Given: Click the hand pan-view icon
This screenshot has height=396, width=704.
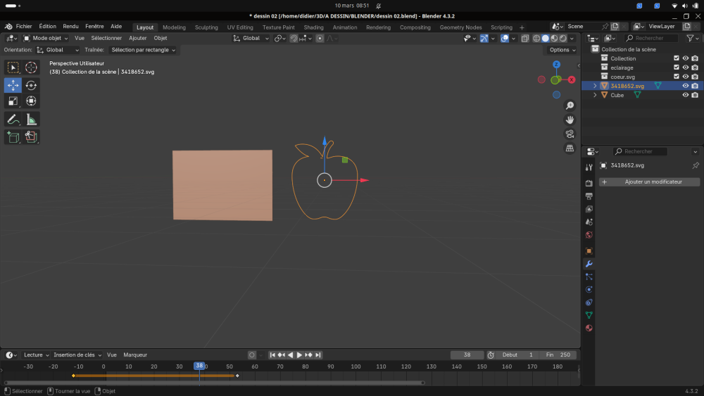Looking at the screenshot, I should tap(570, 120).
